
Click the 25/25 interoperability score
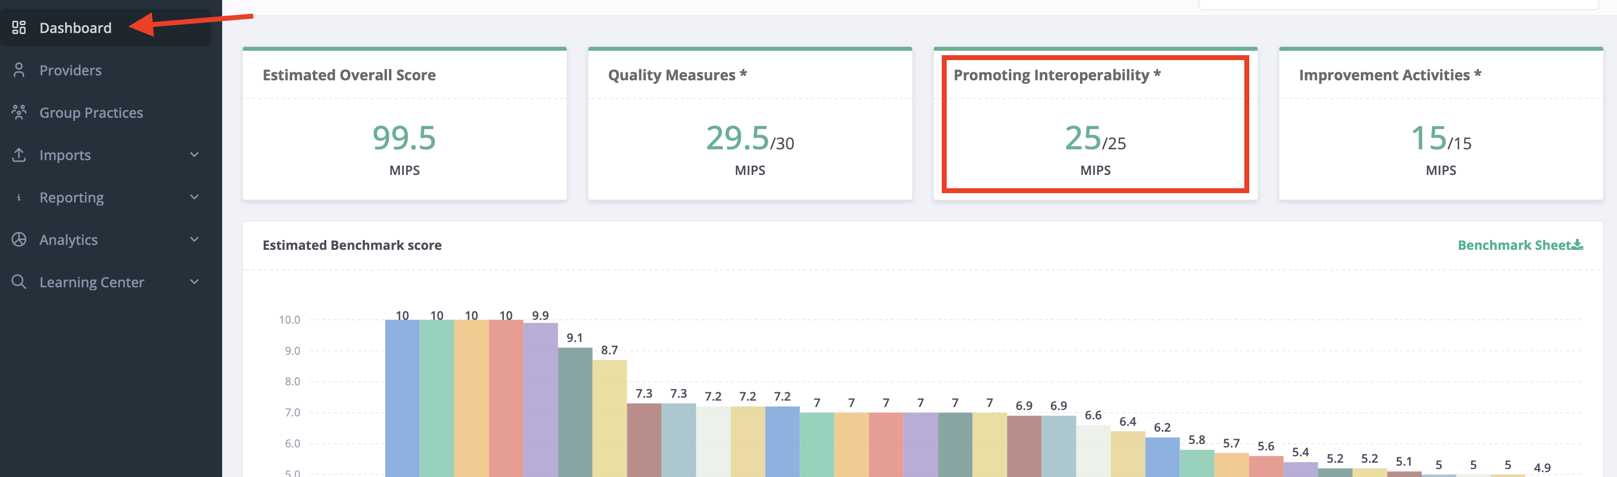1095,138
